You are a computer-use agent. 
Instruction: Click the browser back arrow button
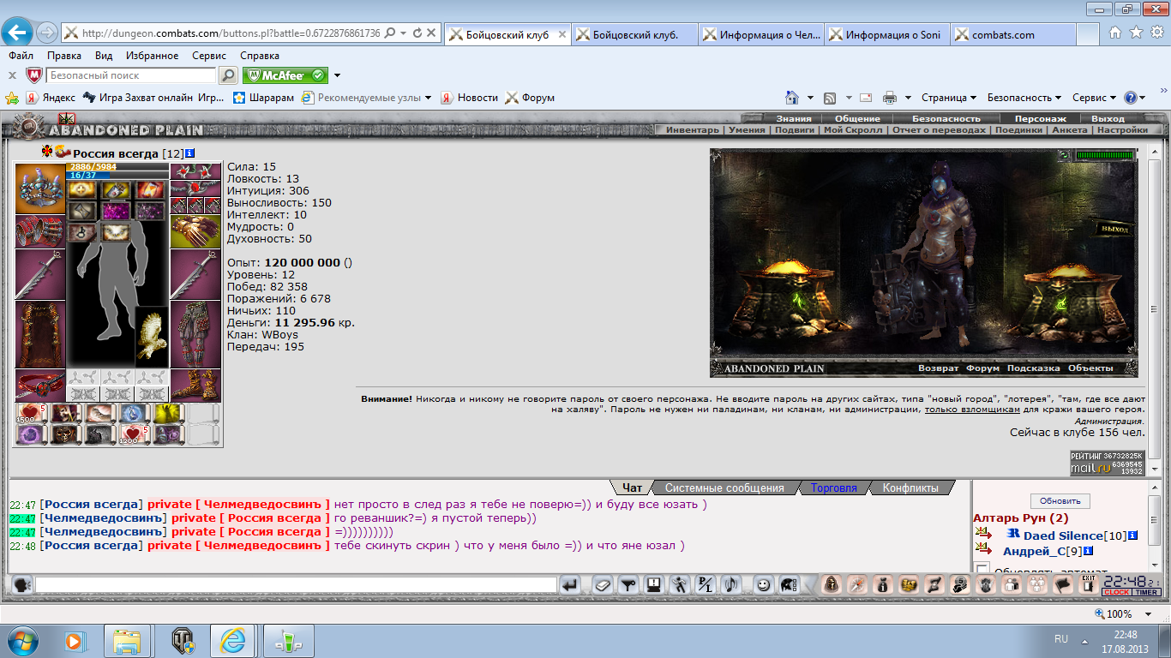point(18,33)
